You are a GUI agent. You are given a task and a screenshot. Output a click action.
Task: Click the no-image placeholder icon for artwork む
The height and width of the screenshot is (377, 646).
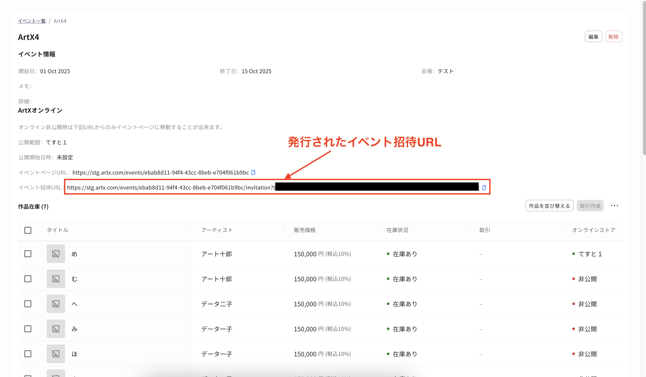pyautogui.click(x=56, y=278)
